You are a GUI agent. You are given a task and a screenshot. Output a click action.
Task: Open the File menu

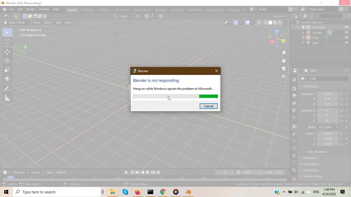[11, 9]
